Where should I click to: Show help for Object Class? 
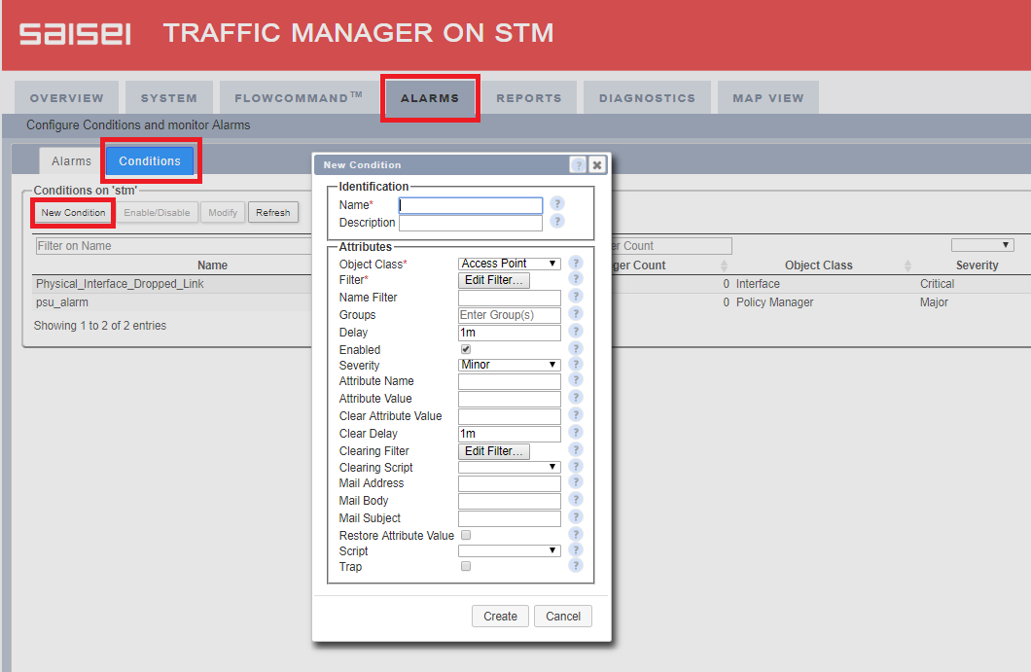[576, 263]
